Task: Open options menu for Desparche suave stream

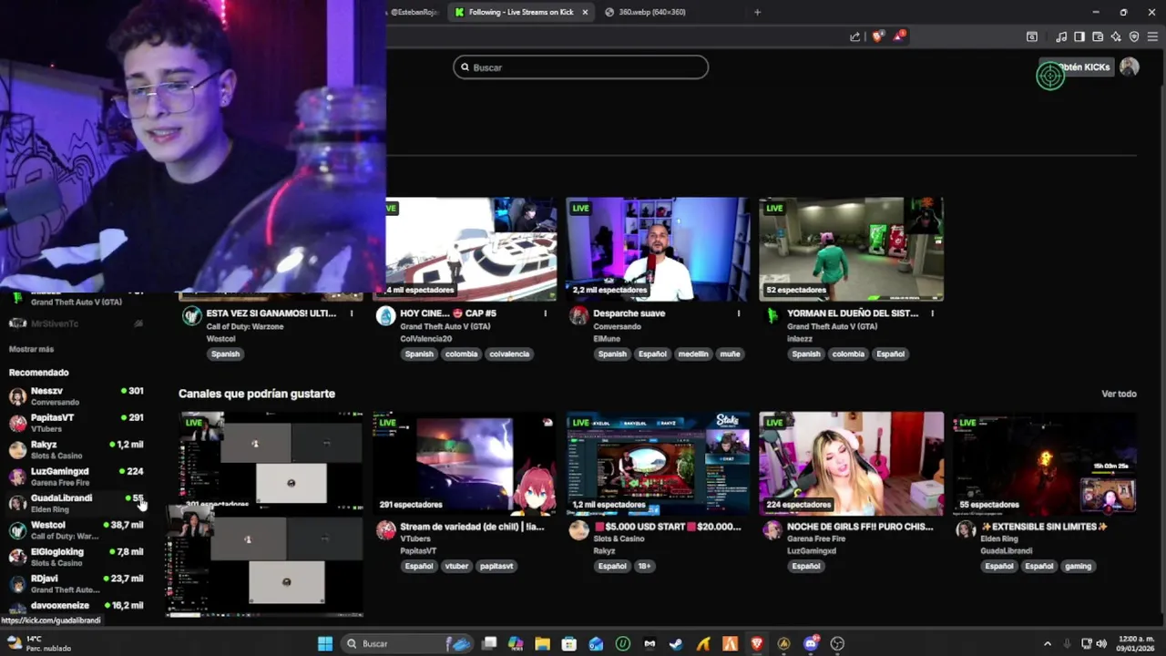Action: (x=738, y=313)
